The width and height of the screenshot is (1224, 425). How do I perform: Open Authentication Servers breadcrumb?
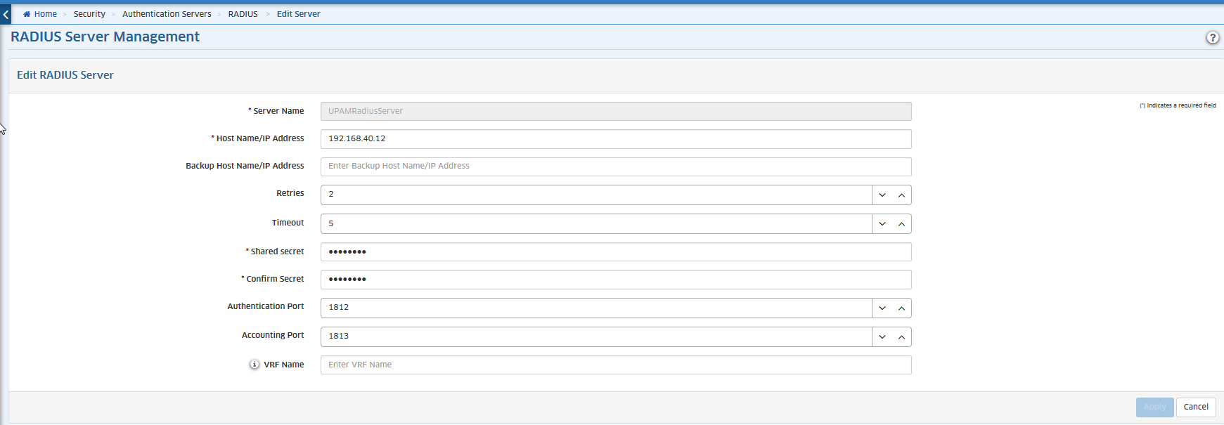[167, 14]
